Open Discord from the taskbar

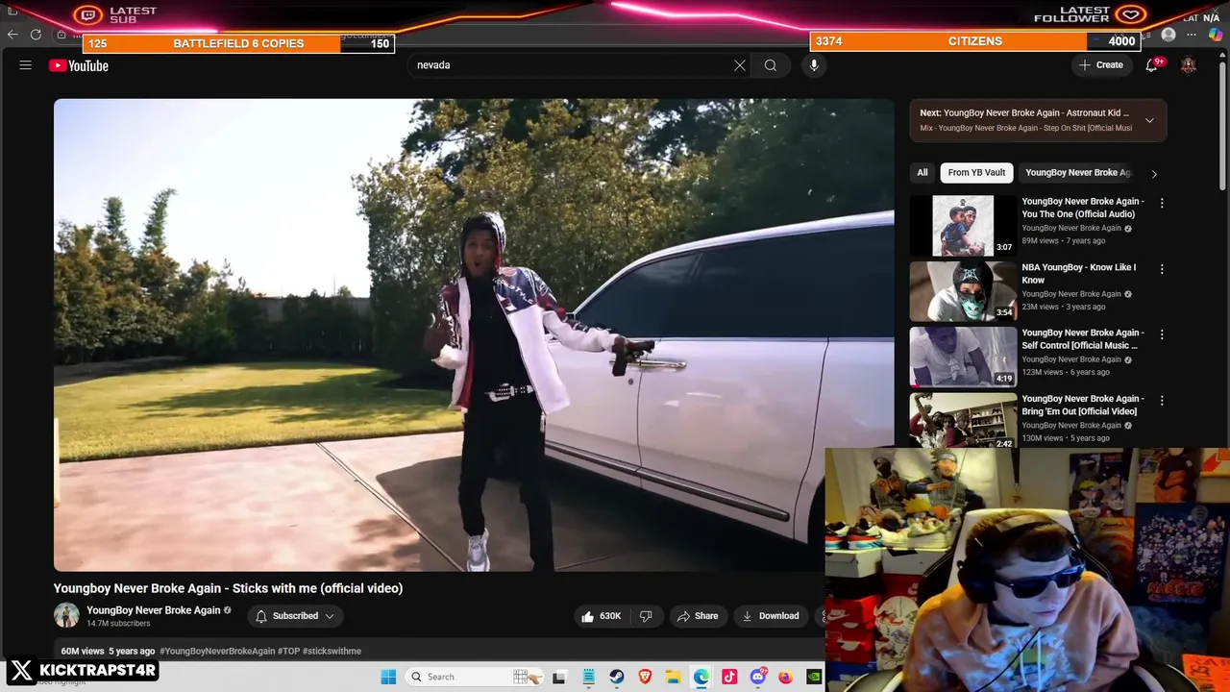[x=758, y=677]
